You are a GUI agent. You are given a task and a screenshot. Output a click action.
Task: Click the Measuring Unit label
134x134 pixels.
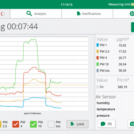tap(119, 4)
